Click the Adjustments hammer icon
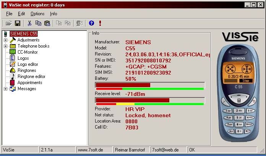Viewport: 266px width, 156px height. click(x=13, y=40)
